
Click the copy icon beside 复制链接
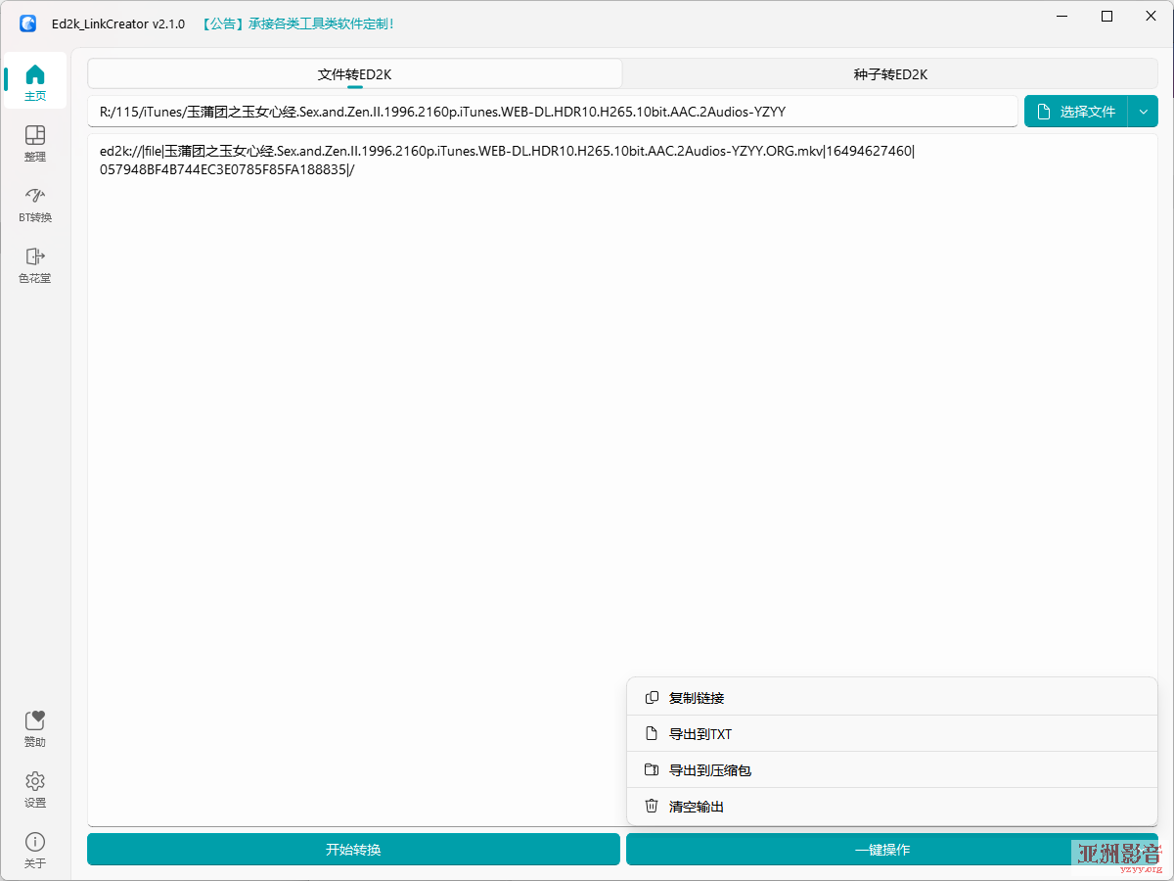(652, 698)
